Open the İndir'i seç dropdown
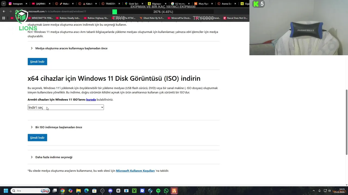The width and height of the screenshot is (348, 195). click(66, 107)
